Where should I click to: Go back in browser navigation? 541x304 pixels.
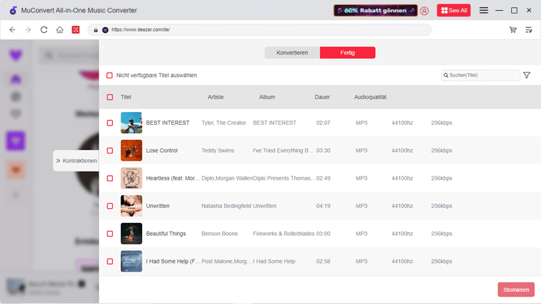click(12, 30)
